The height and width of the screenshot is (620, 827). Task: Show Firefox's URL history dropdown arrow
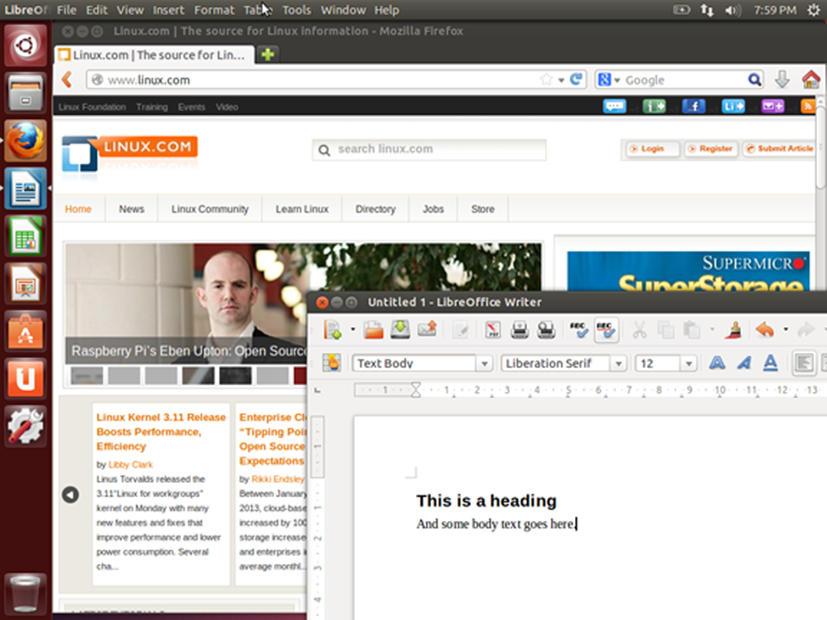click(x=561, y=80)
